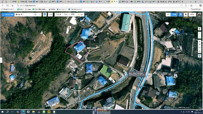Switch to standard map view
This screenshot has height=114, width=203.
coord(168,15)
